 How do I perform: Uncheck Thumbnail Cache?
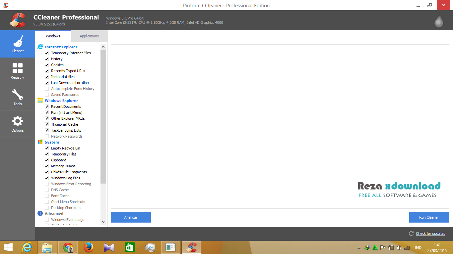[x=47, y=124]
